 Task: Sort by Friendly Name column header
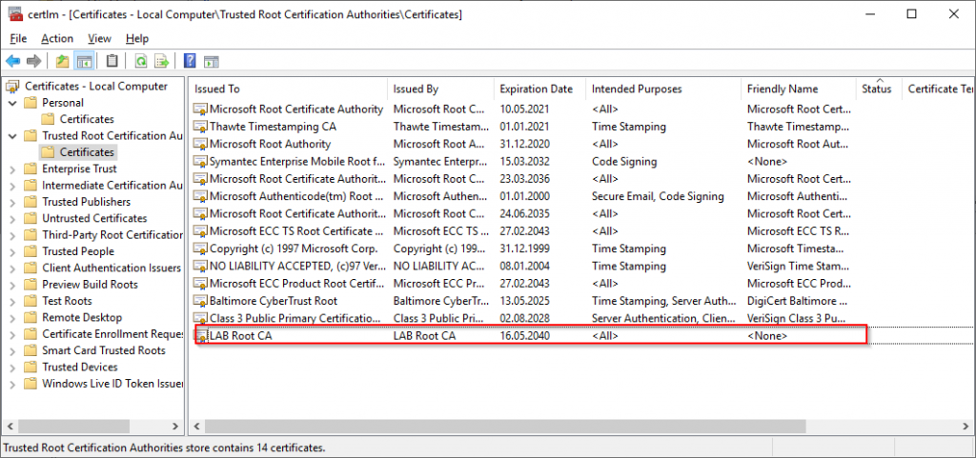(800, 90)
